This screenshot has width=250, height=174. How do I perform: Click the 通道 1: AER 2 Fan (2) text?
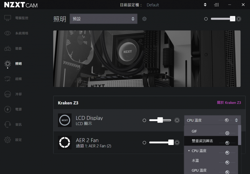click(x=94, y=146)
